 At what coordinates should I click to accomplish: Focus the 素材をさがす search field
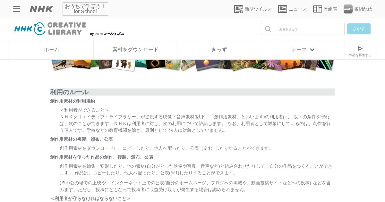point(310,29)
